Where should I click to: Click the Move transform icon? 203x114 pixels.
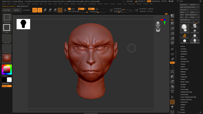point(45,10)
